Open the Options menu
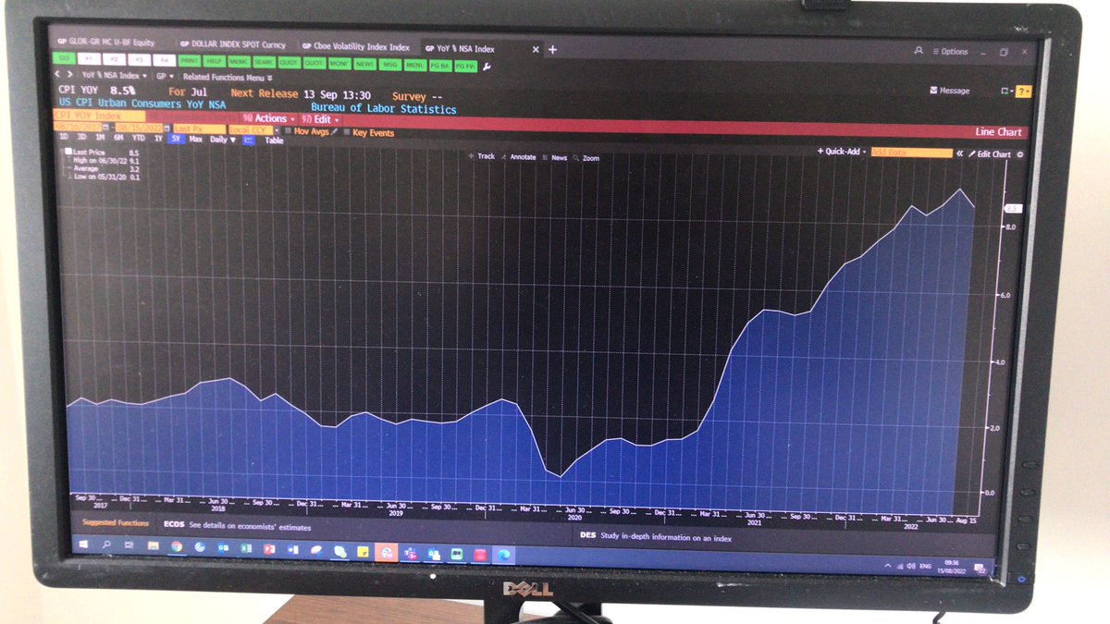1110x624 pixels. tap(950, 52)
